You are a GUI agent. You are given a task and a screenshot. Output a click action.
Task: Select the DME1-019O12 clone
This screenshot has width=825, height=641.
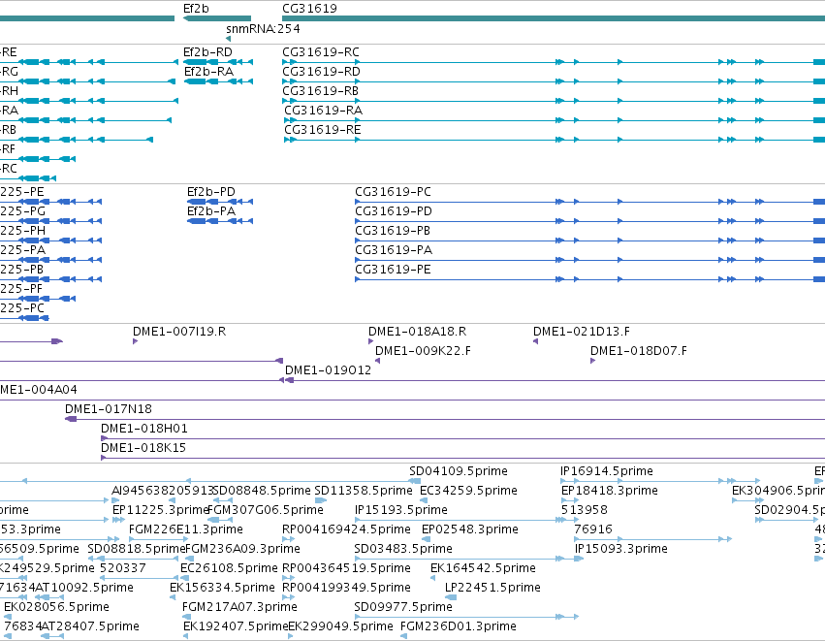point(328,370)
